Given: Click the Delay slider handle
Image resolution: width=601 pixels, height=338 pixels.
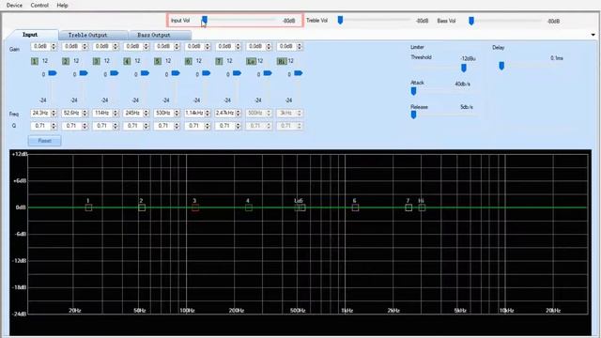Looking at the screenshot, I should [501, 66].
